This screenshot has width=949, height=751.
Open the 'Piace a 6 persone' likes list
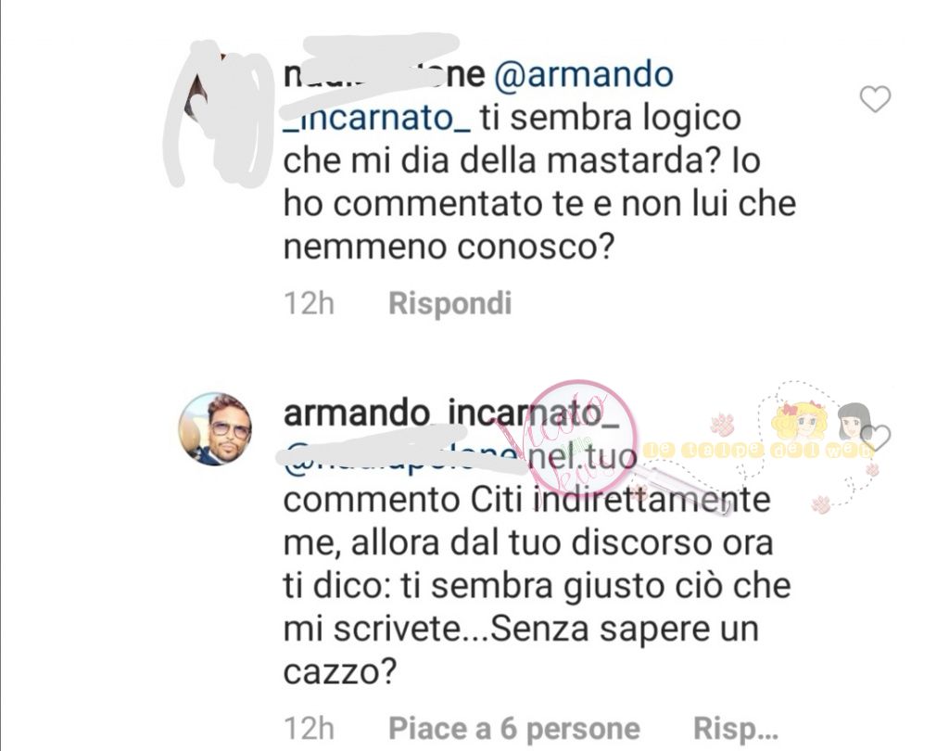click(513, 728)
